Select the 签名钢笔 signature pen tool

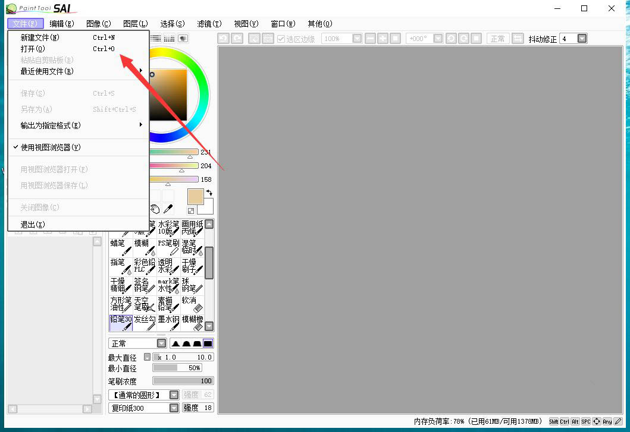tap(144, 285)
